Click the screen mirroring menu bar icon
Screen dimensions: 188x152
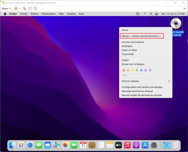point(138,14)
